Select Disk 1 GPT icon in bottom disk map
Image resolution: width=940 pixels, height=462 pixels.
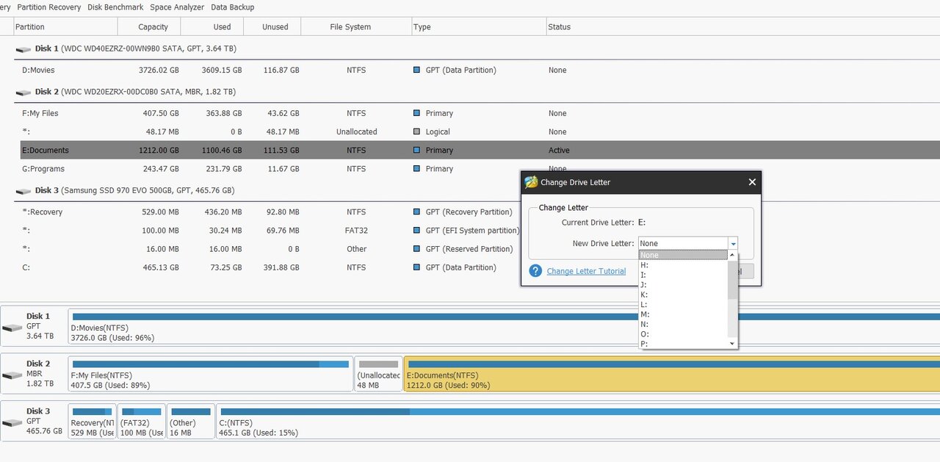click(x=12, y=328)
